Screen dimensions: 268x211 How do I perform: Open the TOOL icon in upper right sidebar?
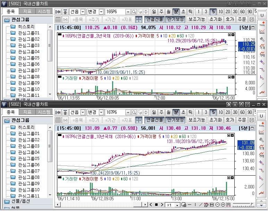click(x=262, y=24)
